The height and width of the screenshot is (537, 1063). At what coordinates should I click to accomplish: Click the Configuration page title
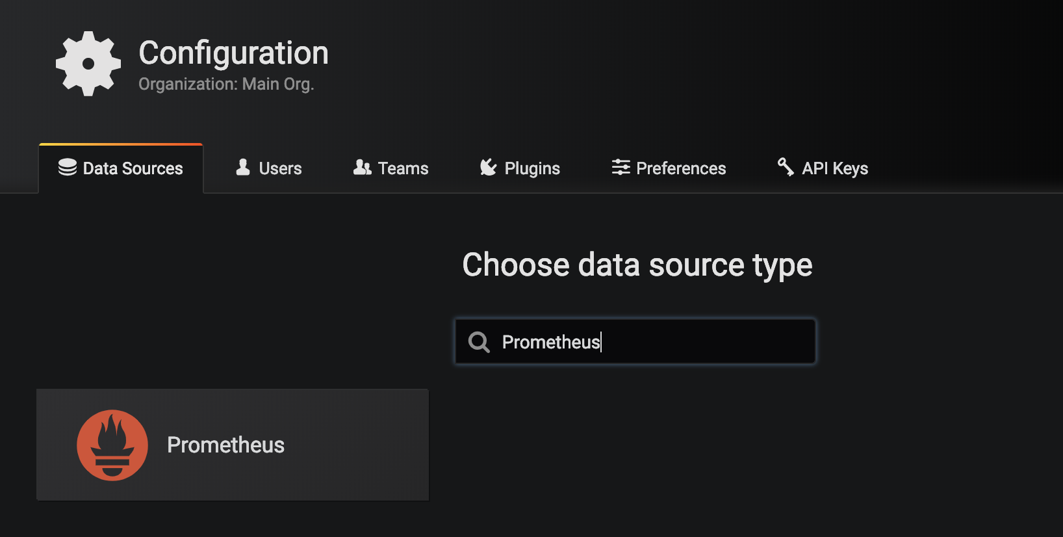(x=233, y=53)
